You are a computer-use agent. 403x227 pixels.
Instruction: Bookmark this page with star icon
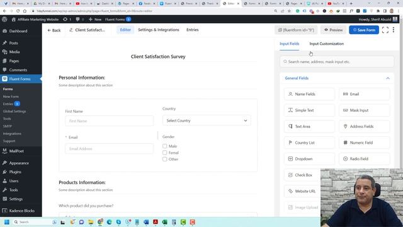(290, 11)
